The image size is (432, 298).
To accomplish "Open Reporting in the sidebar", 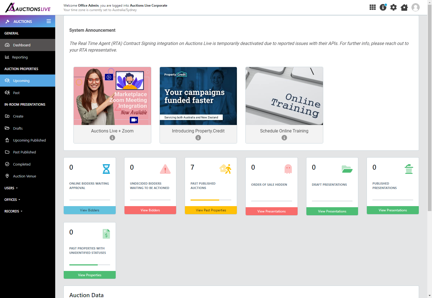I will 28,57.
